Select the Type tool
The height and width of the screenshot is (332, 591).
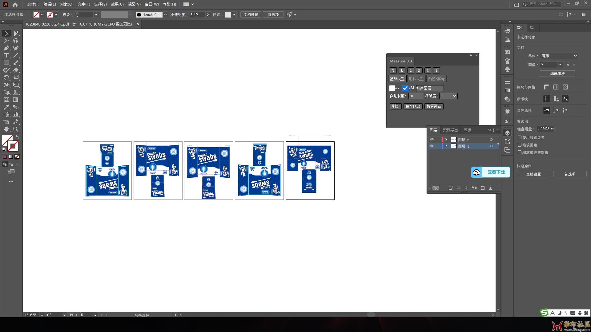6,55
